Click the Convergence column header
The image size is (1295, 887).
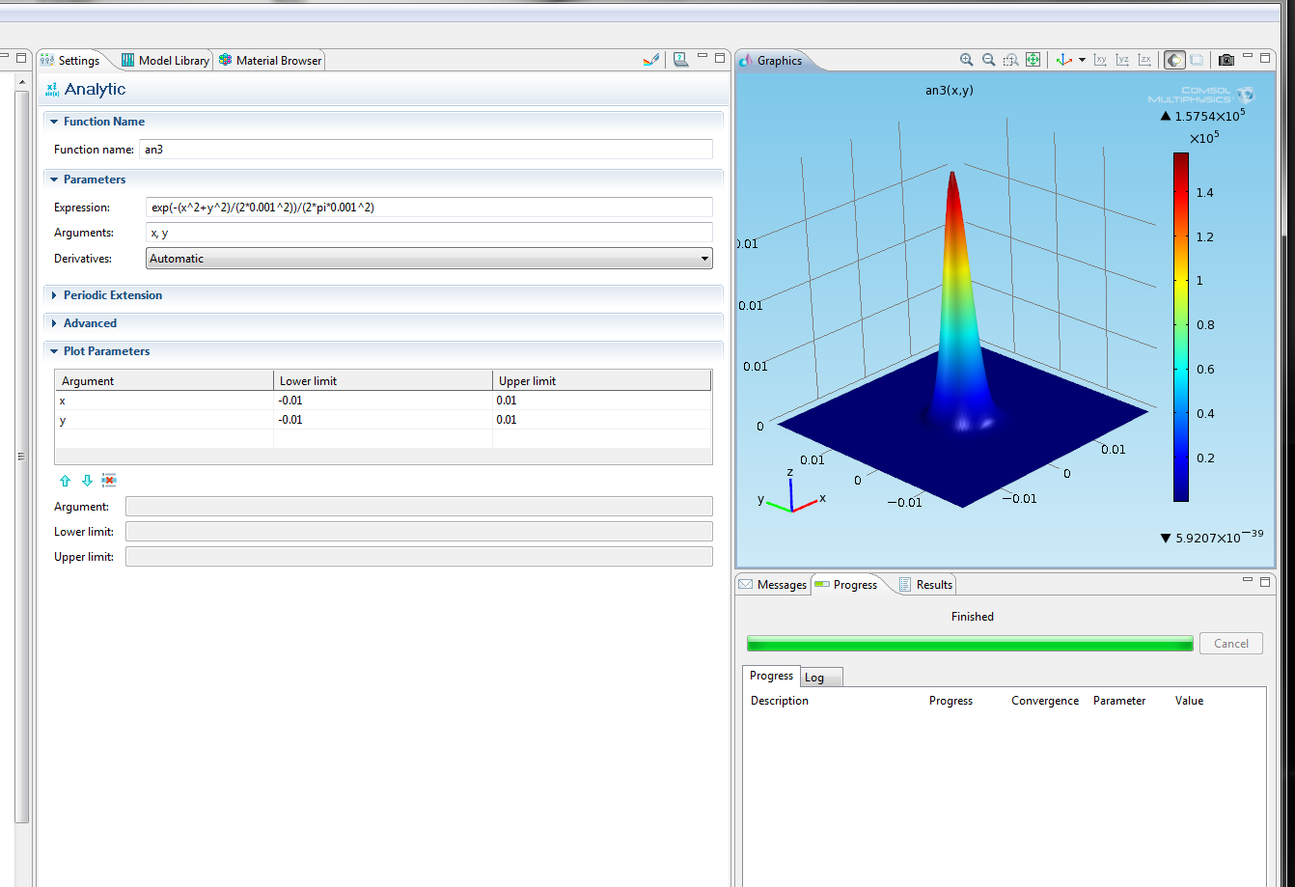coord(1045,701)
